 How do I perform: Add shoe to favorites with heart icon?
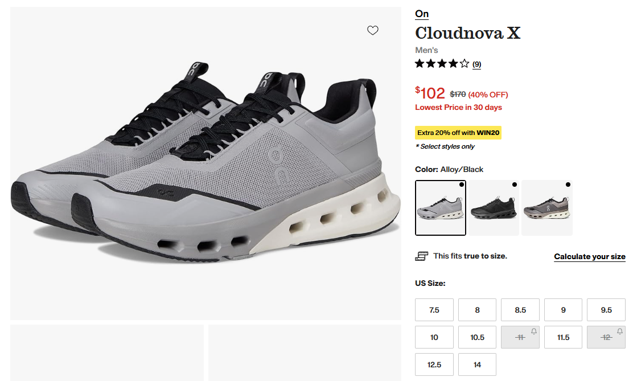tap(373, 30)
